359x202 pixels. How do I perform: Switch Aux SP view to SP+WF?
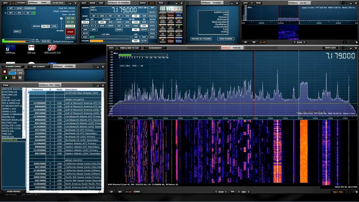pyautogui.click(x=263, y=42)
